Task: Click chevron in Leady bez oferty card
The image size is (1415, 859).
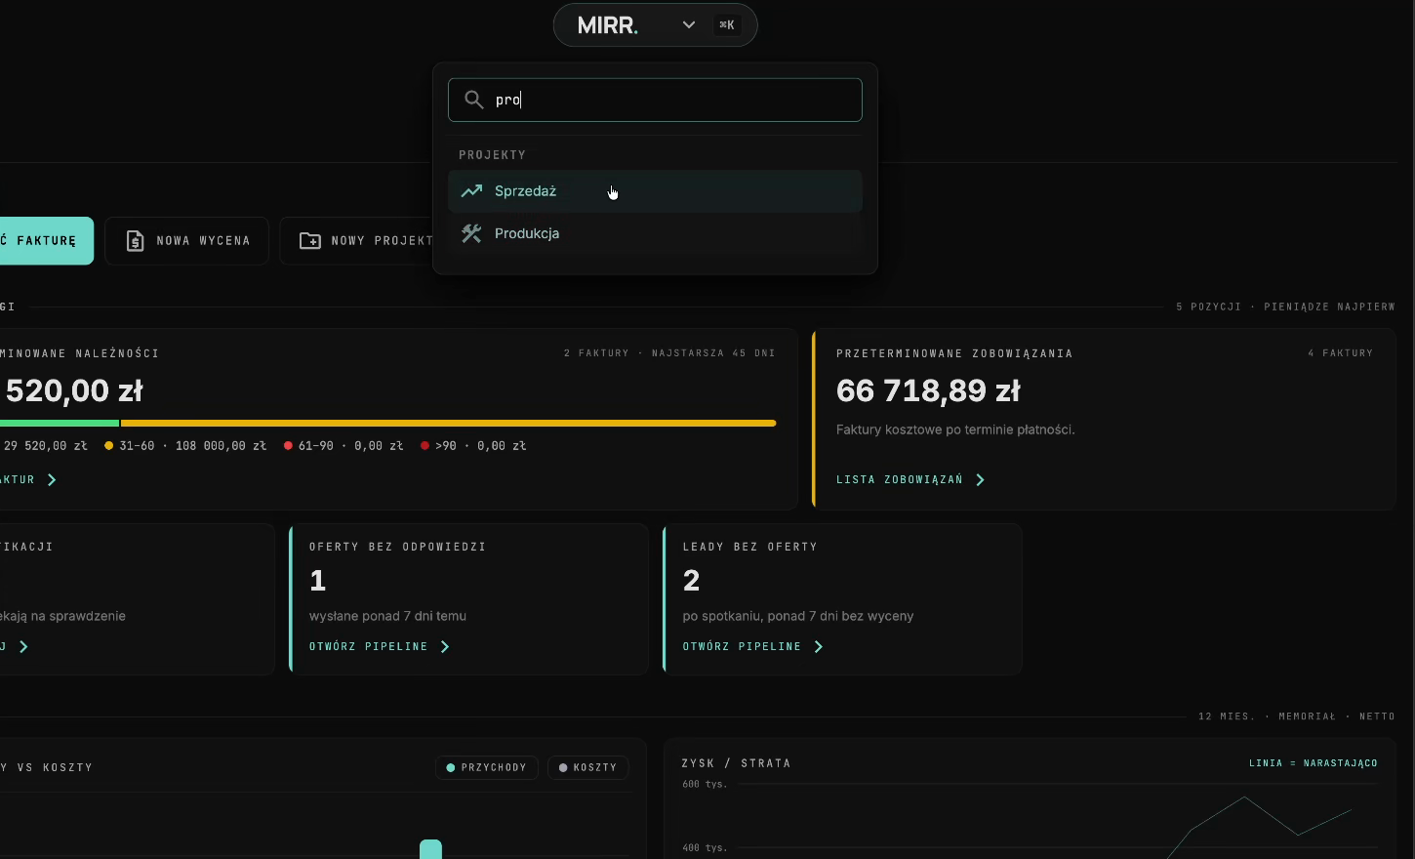Action: (x=819, y=647)
